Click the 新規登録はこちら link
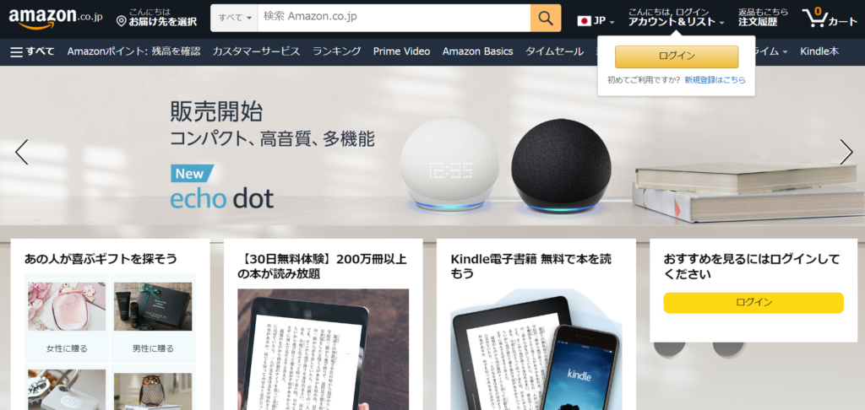This screenshot has width=865, height=410. pos(715,80)
